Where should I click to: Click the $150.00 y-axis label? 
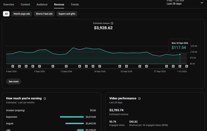click(x=193, y=52)
